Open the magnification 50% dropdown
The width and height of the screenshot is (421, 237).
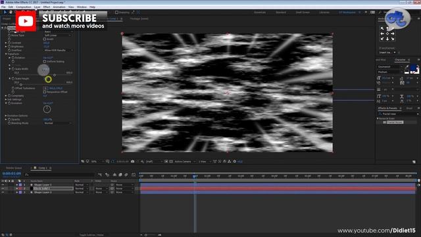point(97,161)
